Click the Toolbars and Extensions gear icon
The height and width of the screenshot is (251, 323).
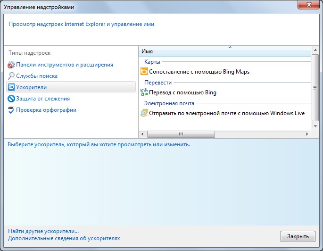pyautogui.click(x=11, y=65)
